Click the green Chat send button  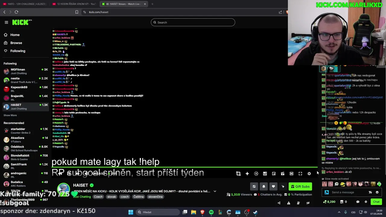point(376,202)
